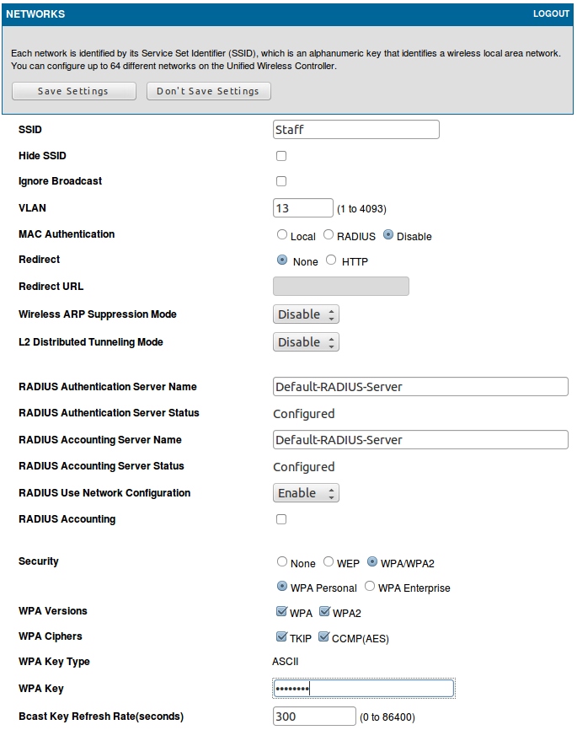This screenshot has height=730, width=577.
Task: Click the Save Settings button
Action: tap(73, 91)
